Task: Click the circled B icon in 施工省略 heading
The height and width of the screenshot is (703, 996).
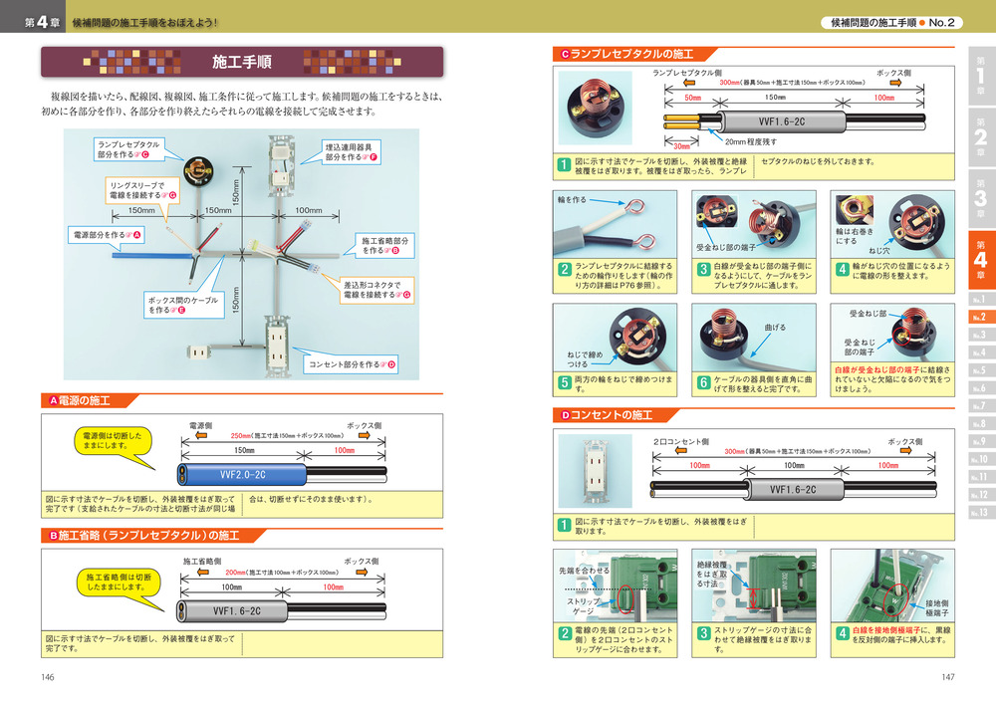Action: (56, 536)
